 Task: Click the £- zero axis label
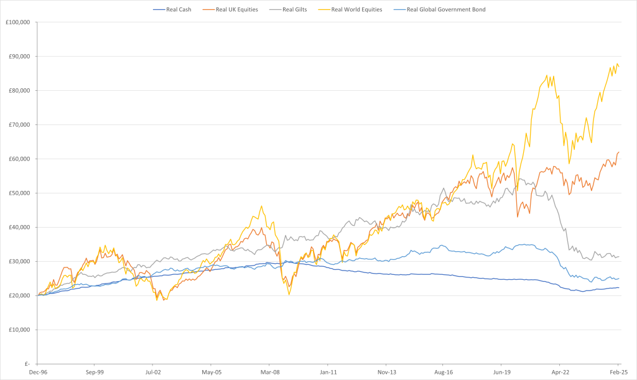pos(27,364)
